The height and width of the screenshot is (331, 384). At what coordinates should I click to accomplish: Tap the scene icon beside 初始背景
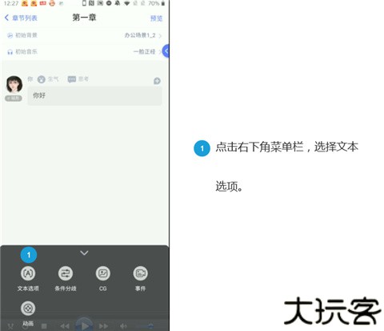(x=10, y=35)
